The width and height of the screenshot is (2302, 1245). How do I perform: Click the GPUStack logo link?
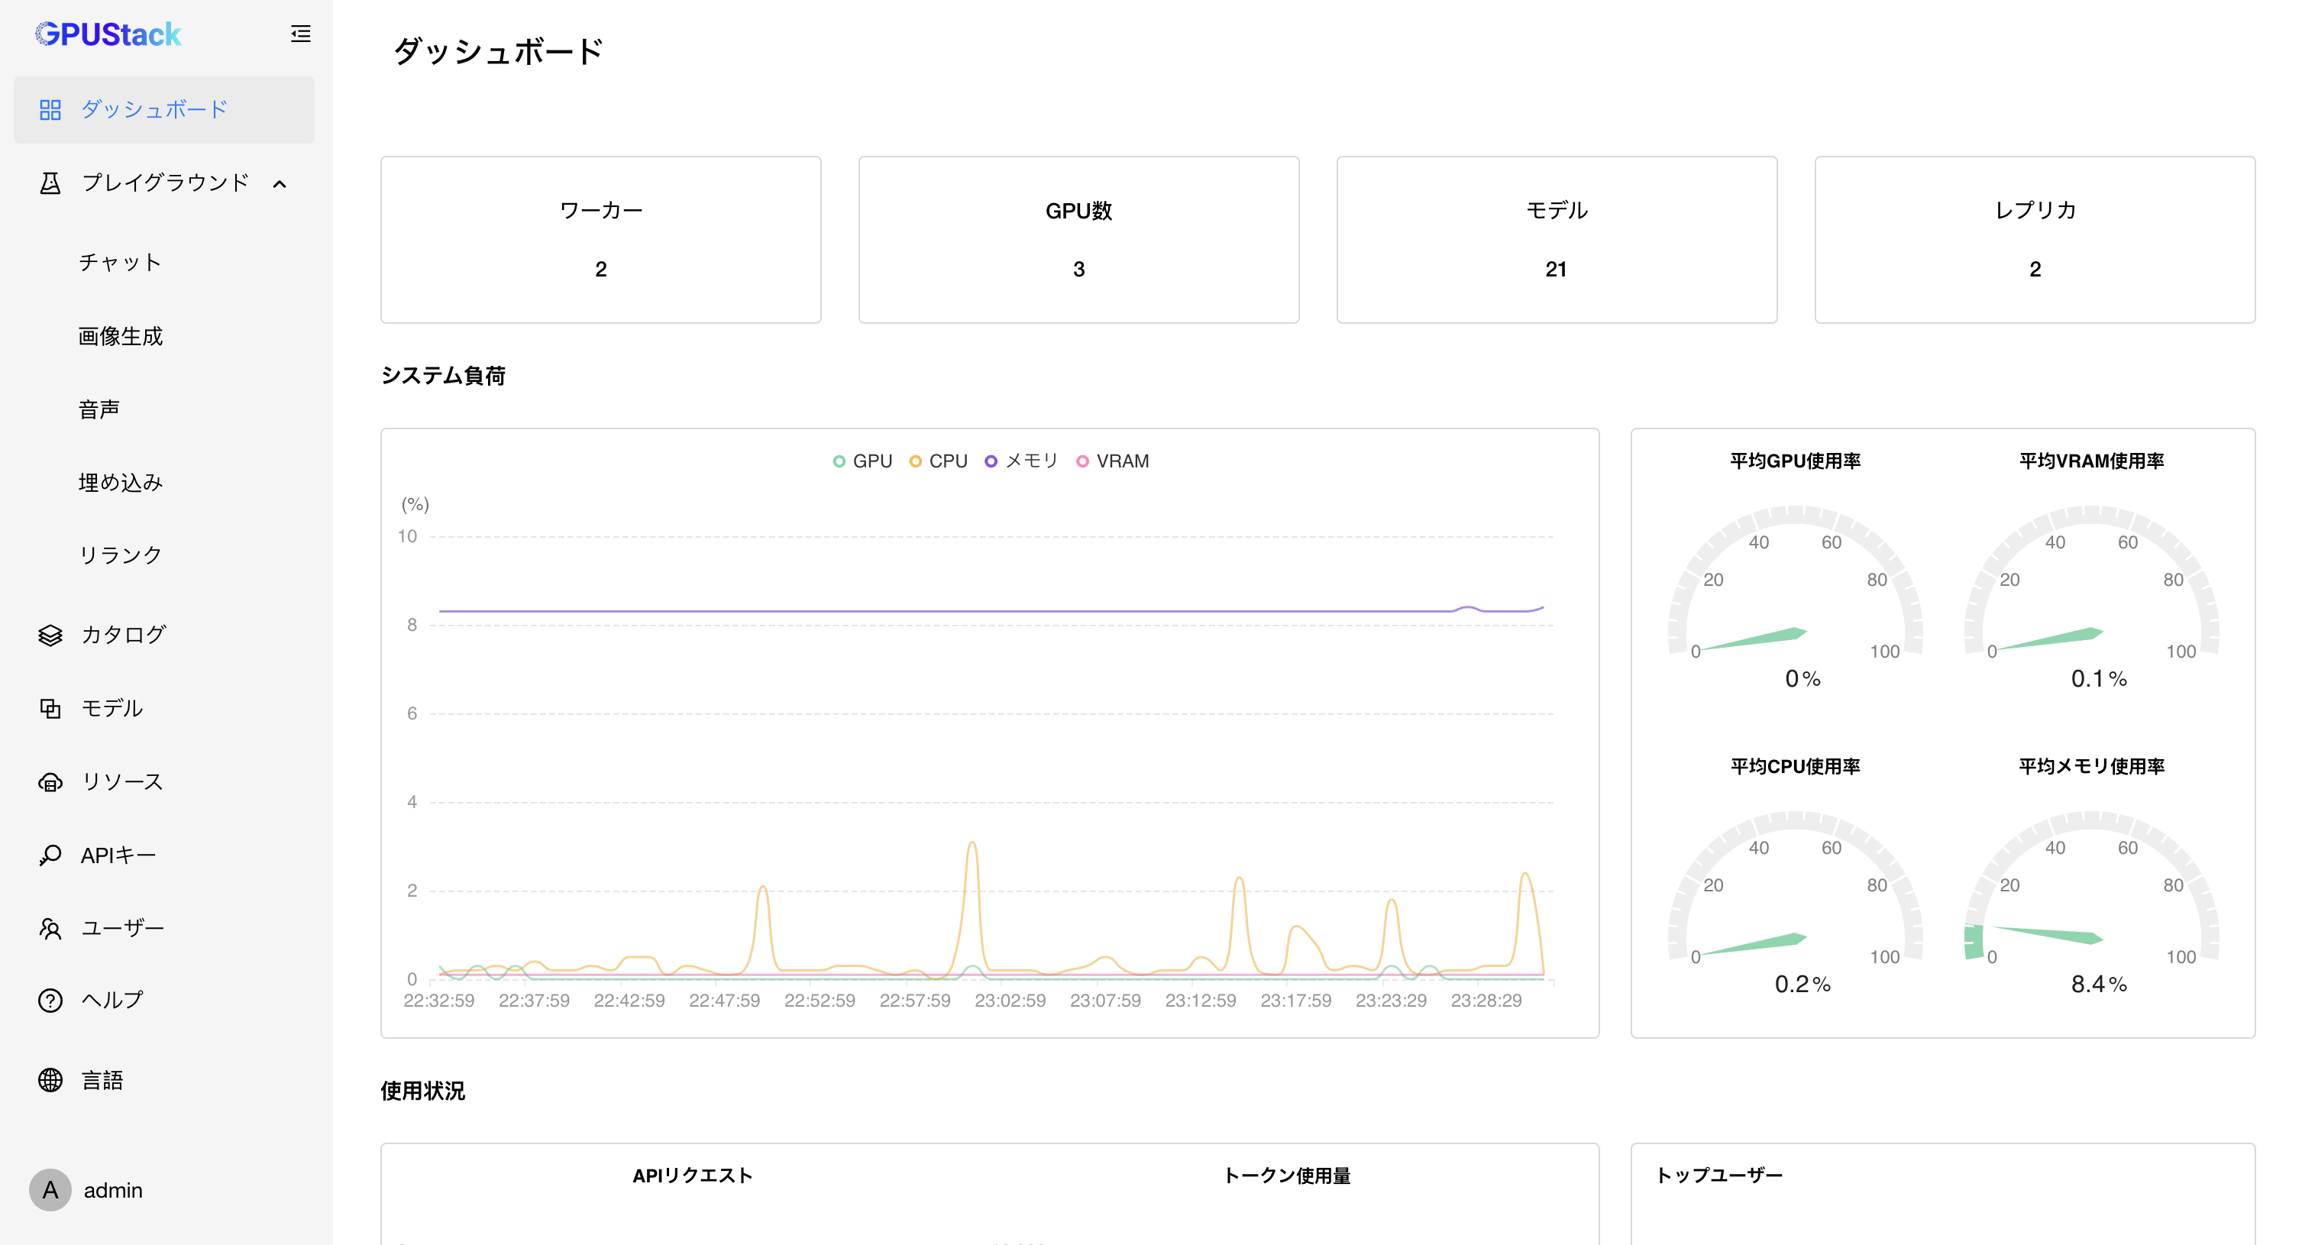(108, 34)
